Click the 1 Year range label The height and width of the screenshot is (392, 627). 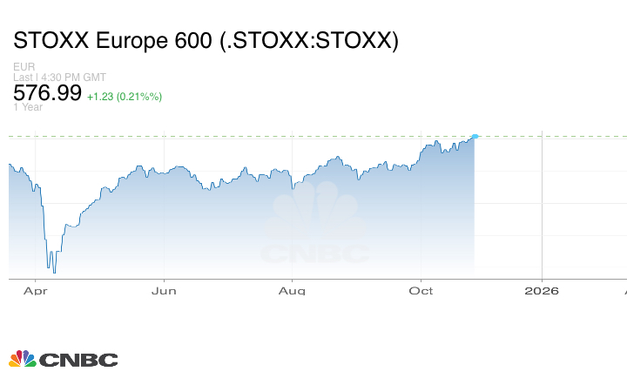(27, 107)
